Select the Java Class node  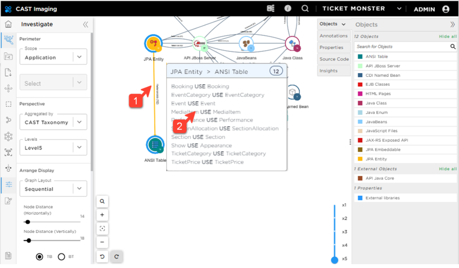tap(292, 44)
